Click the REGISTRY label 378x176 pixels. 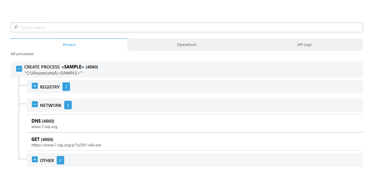click(x=50, y=87)
